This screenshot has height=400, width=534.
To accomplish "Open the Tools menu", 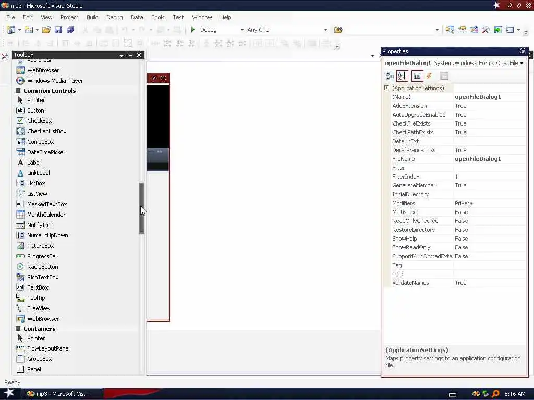I will (x=157, y=17).
